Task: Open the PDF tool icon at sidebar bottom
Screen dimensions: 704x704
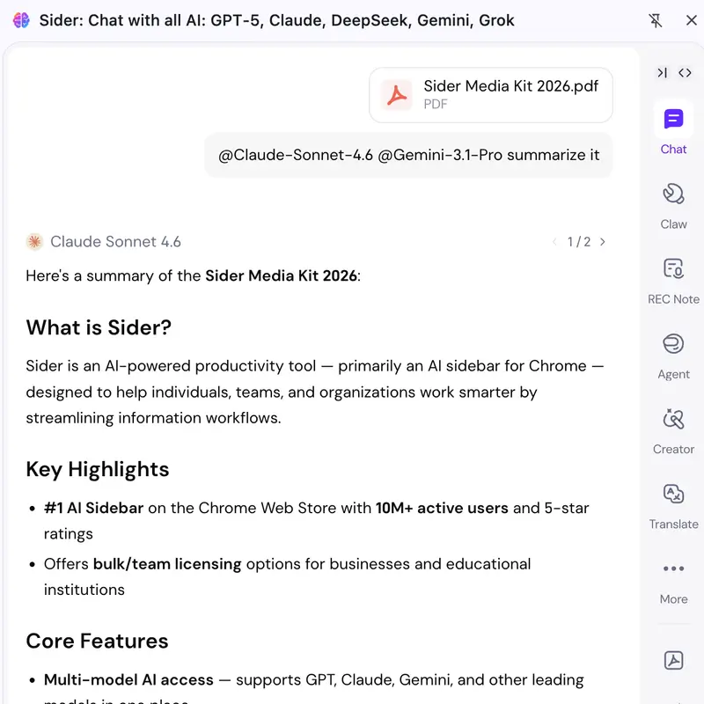Action: pyautogui.click(x=673, y=660)
